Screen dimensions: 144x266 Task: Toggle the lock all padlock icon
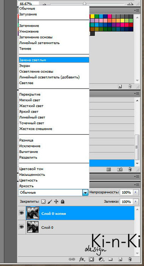63,202
